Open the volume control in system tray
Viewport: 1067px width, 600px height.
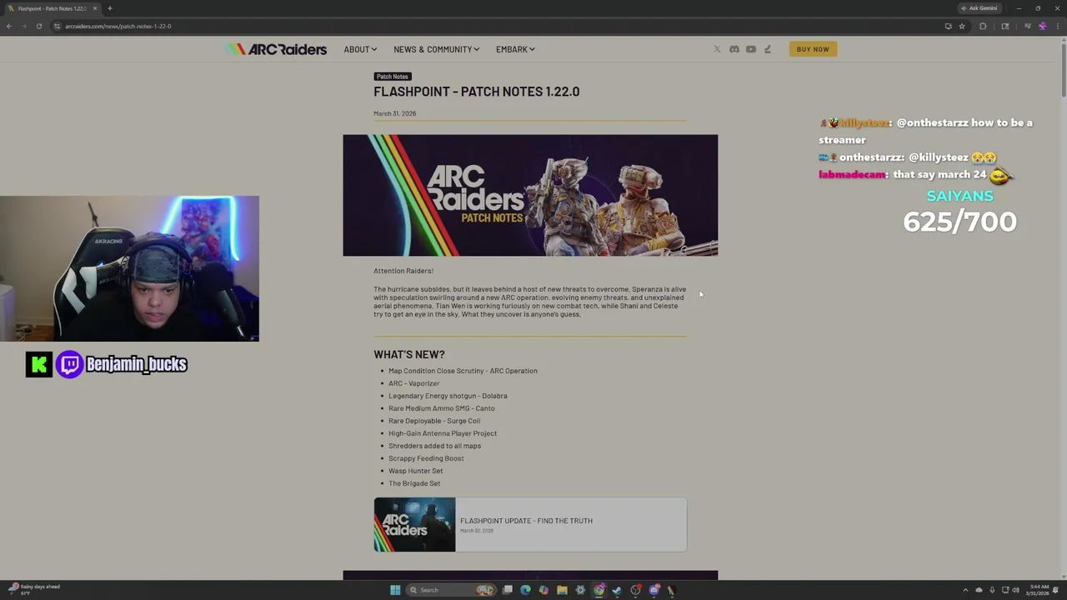pyautogui.click(x=1015, y=590)
